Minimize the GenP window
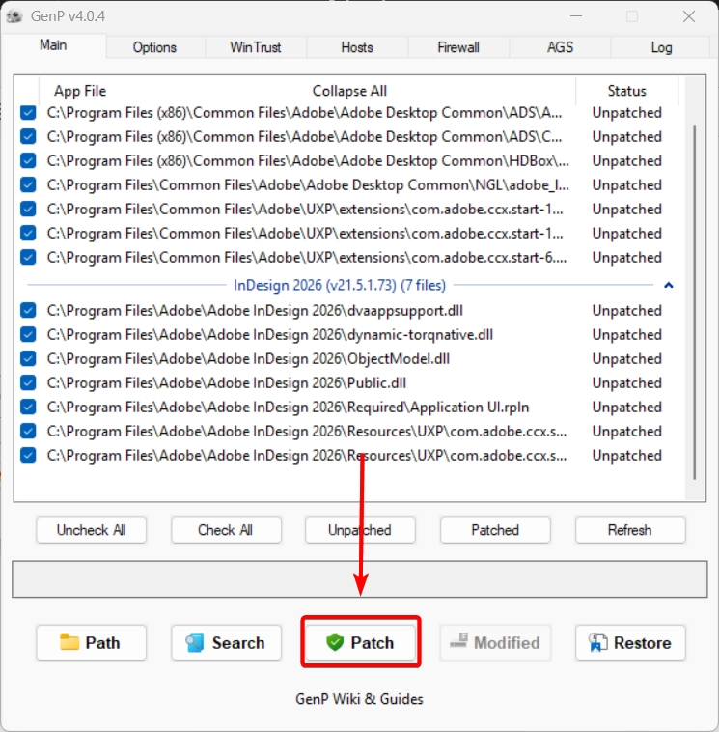The image size is (719, 732). coord(576,16)
